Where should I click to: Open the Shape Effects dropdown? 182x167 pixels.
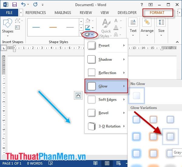pyautogui.click(x=89, y=35)
